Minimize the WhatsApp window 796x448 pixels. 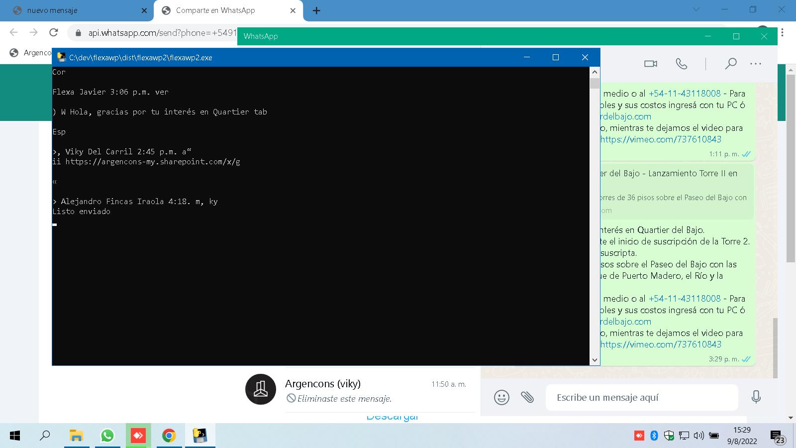pyautogui.click(x=707, y=36)
